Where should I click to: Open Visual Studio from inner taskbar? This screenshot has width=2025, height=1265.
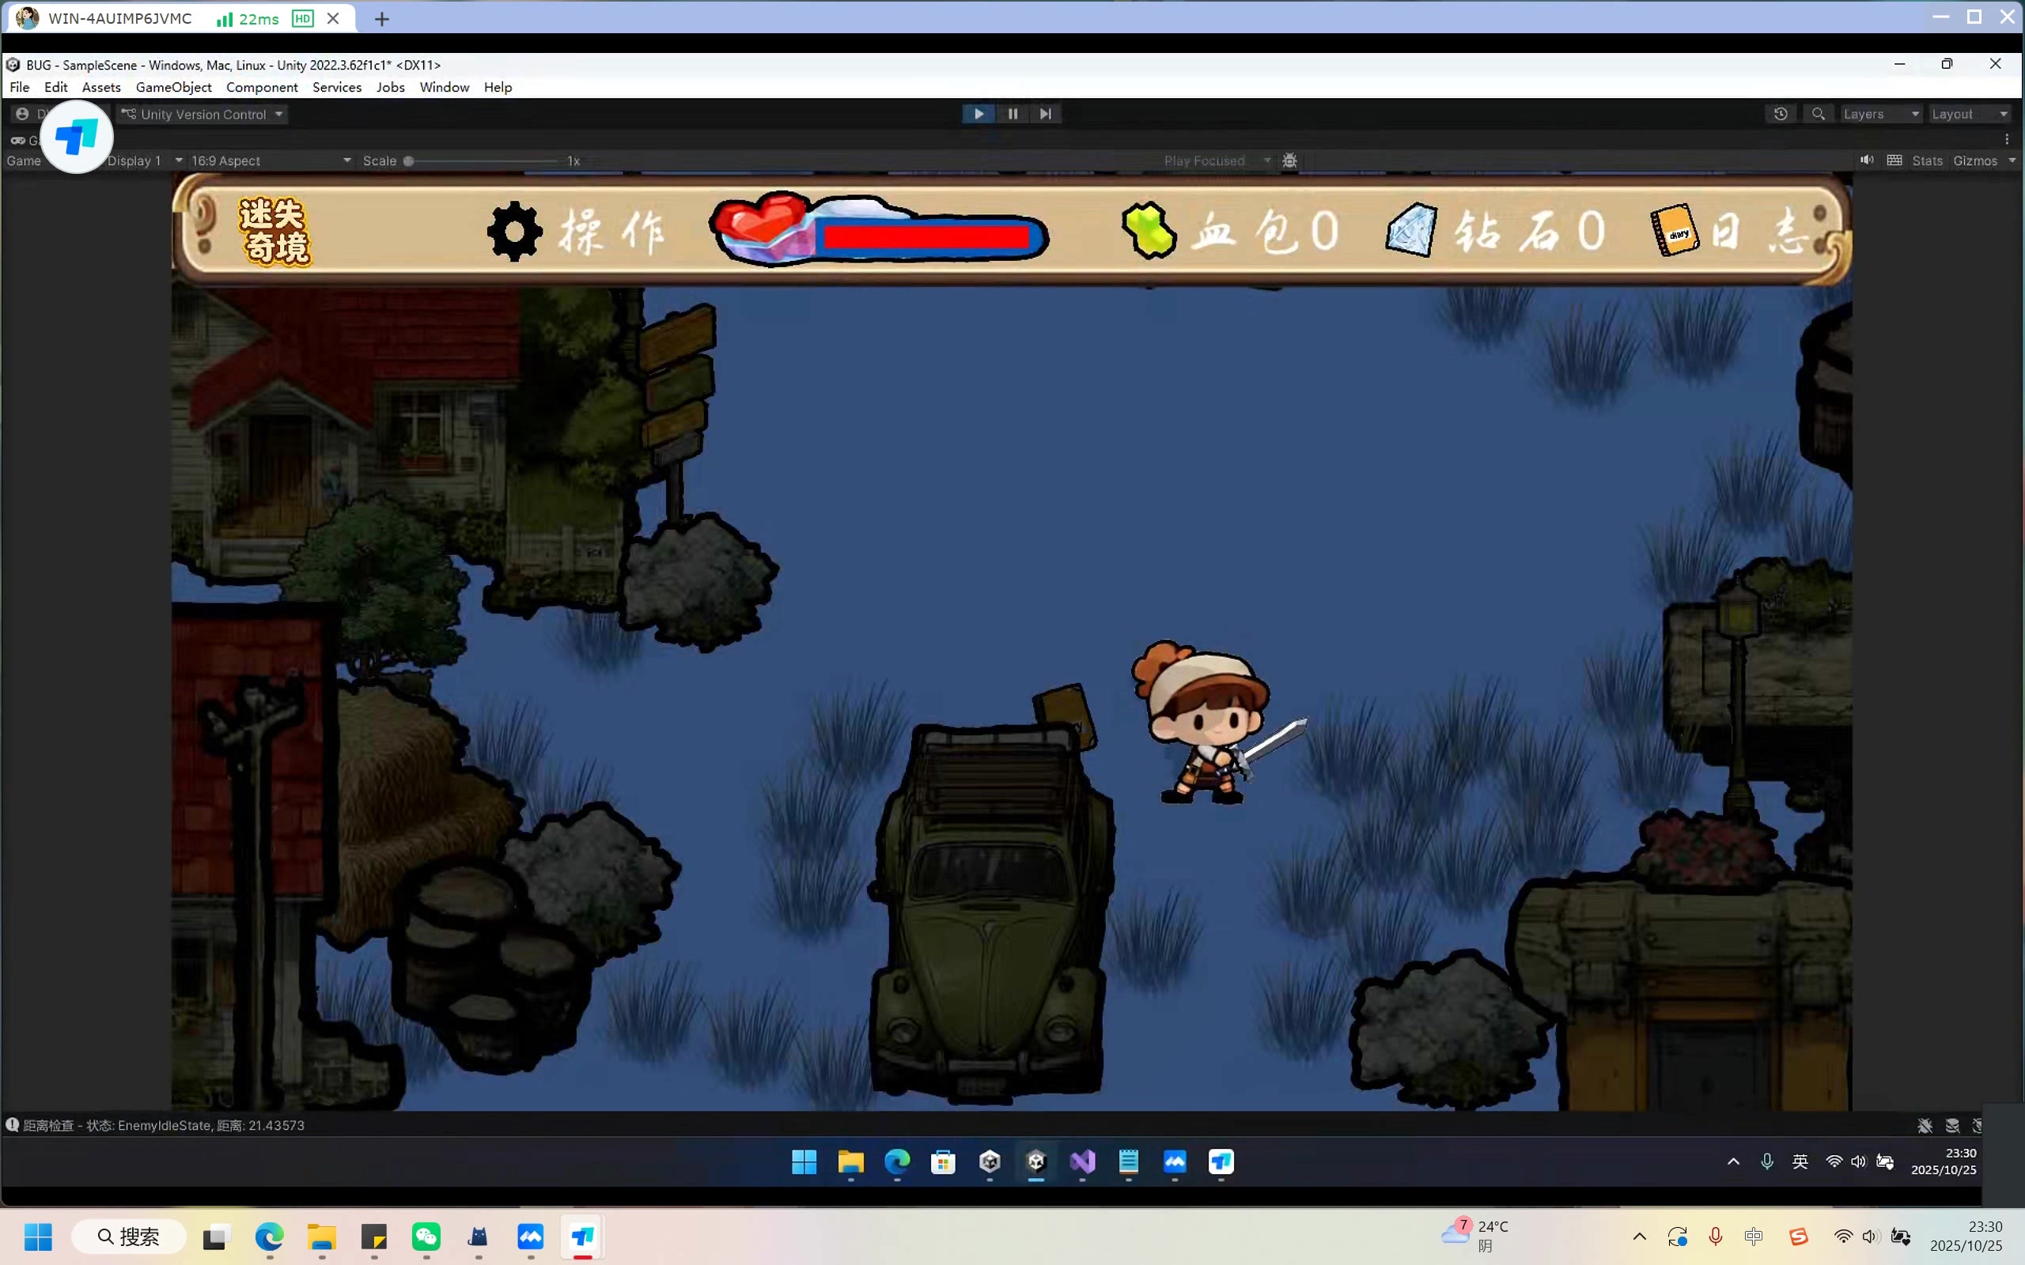pos(1082,1161)
